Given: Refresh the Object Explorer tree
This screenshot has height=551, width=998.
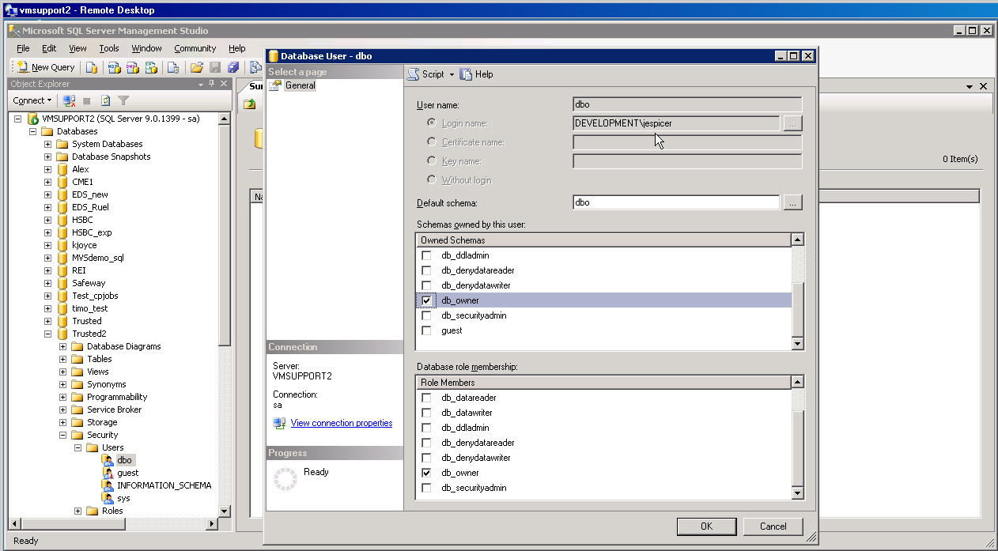Looking at the screenshot, I should (105, 100).
